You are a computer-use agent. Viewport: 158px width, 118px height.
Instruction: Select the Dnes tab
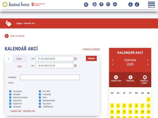[19, 59]
